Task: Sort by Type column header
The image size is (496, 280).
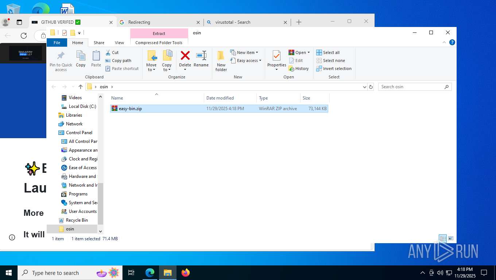Action: [x=278, y=98]
